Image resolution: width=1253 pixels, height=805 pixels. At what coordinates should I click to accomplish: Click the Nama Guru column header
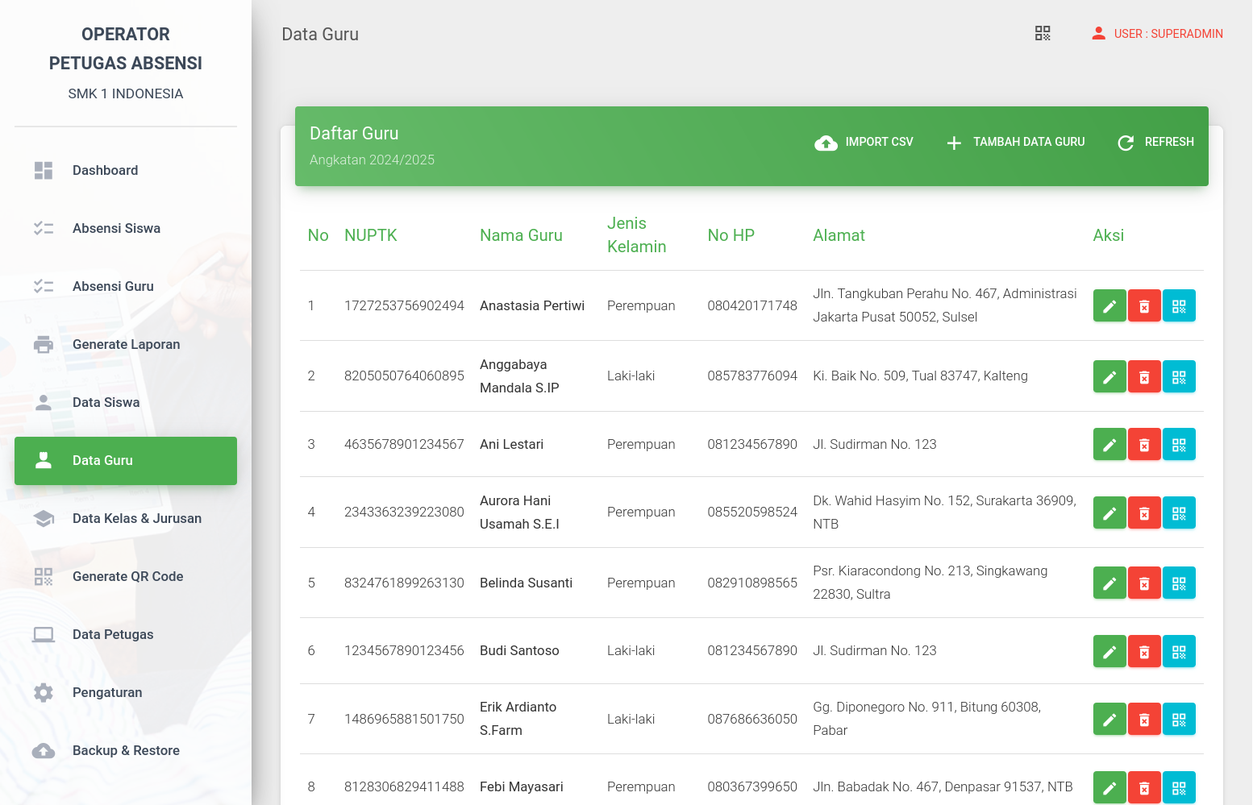521,235
